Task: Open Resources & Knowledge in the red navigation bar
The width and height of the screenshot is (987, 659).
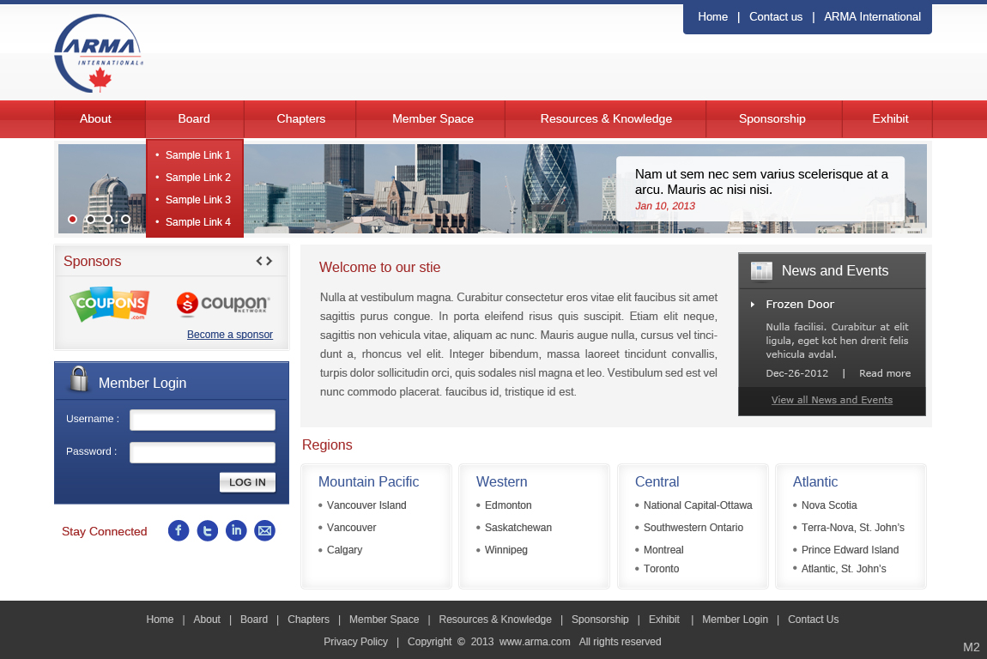Action: pos(606,119)
